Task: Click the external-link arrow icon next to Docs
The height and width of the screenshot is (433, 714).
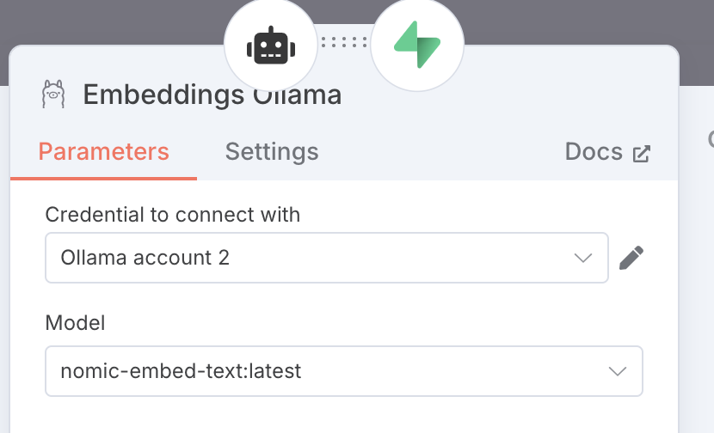Action: coord(642,154)
